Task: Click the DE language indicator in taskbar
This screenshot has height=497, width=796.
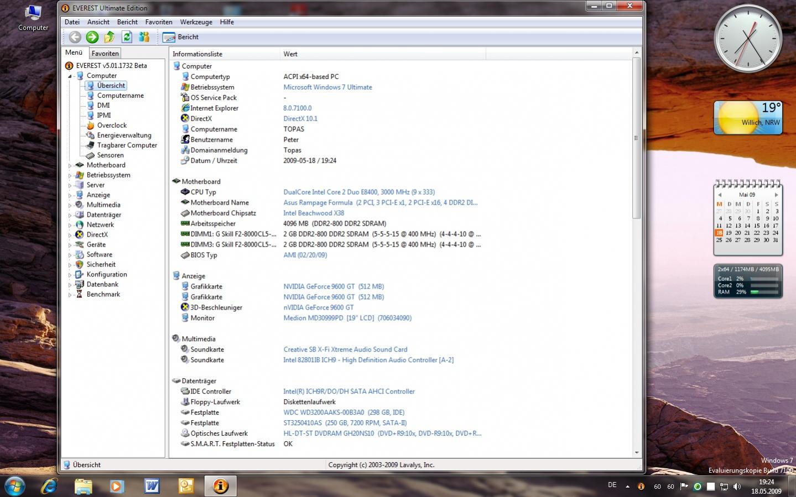Action: [612, 485]
